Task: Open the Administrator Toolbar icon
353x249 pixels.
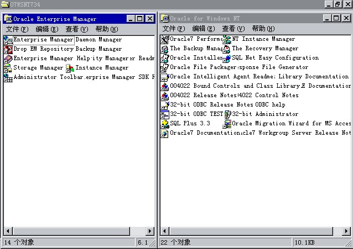Action: pyautogui.click(x=8, y=77)
